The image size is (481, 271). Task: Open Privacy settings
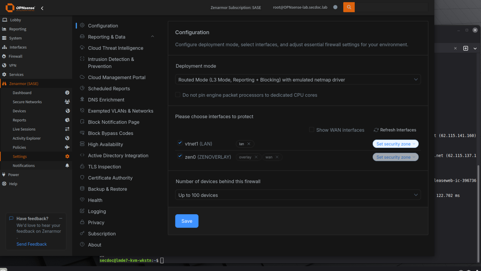96,222
